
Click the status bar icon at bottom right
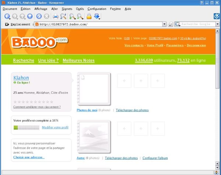coord(217,172)
